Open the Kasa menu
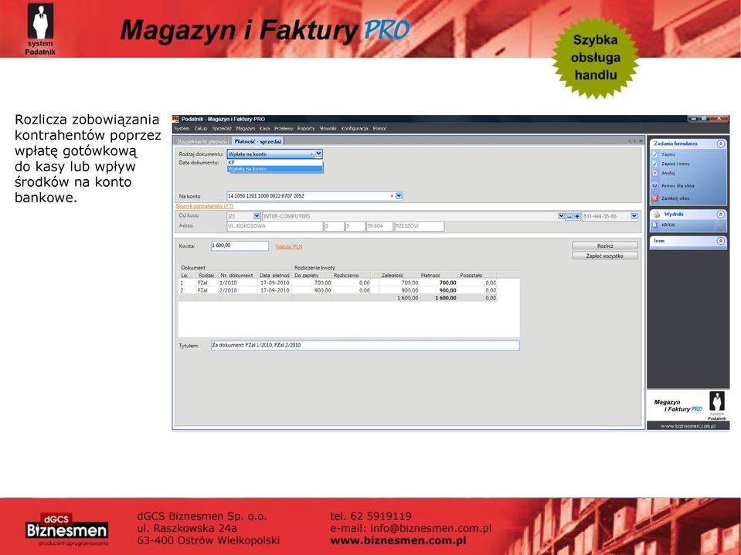 tap(264, 128)
